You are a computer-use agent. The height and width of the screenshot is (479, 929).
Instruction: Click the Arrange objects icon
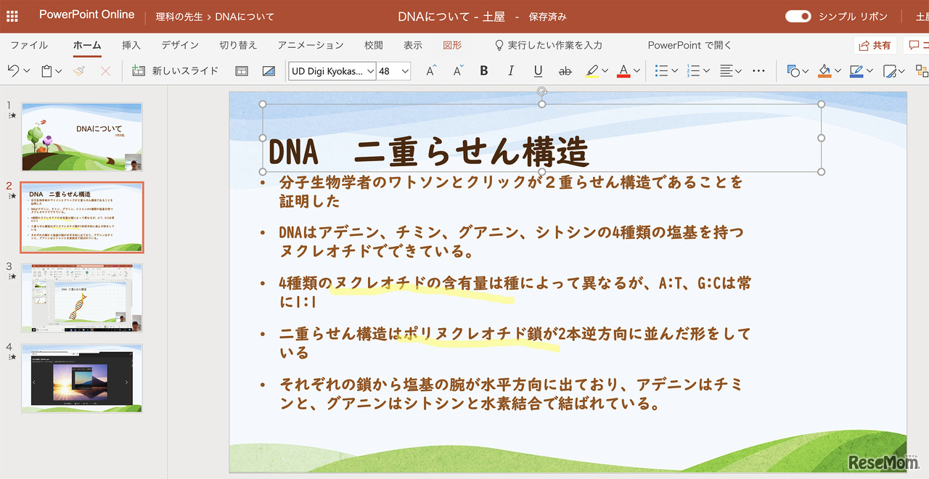[922, 70]
